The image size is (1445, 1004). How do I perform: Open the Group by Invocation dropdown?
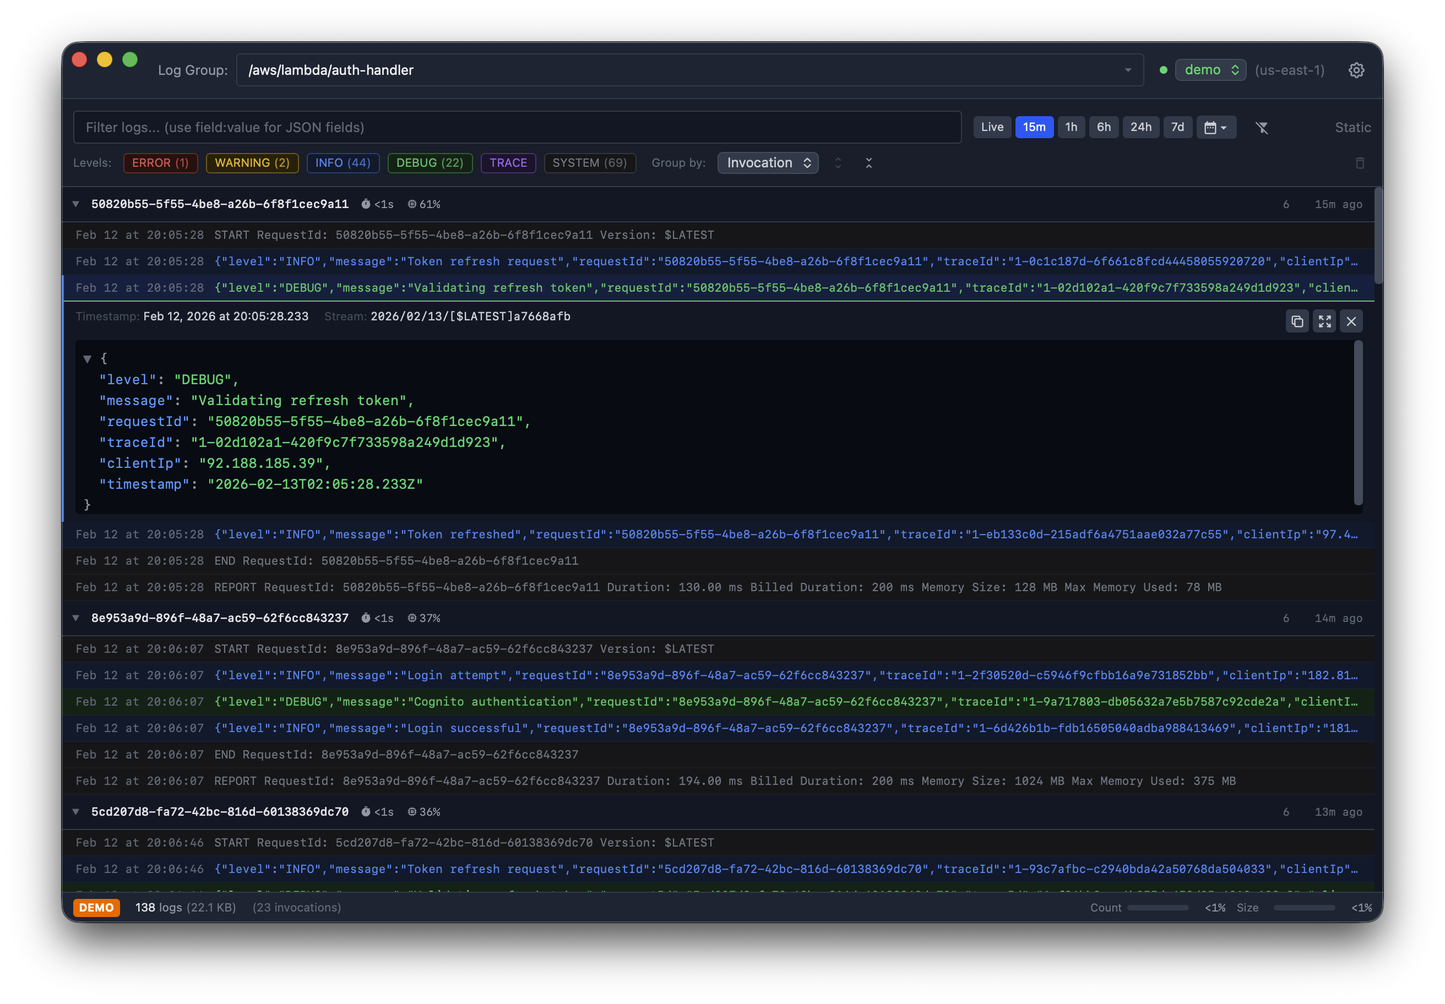(x=767, y=163)
